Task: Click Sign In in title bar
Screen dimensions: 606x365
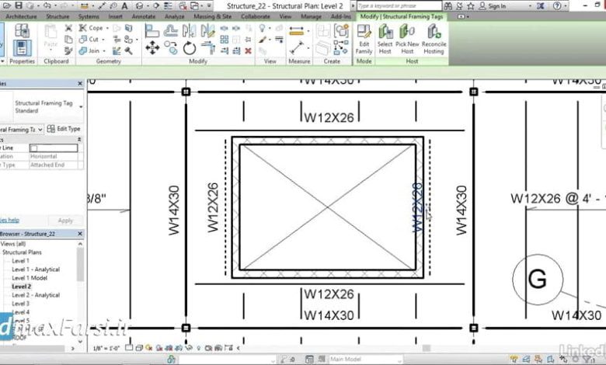Action: [497, 6]
